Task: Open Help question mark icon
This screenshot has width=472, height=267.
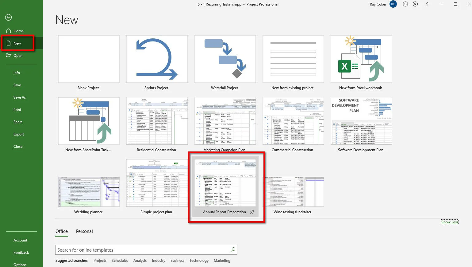Action: (427, 4)
